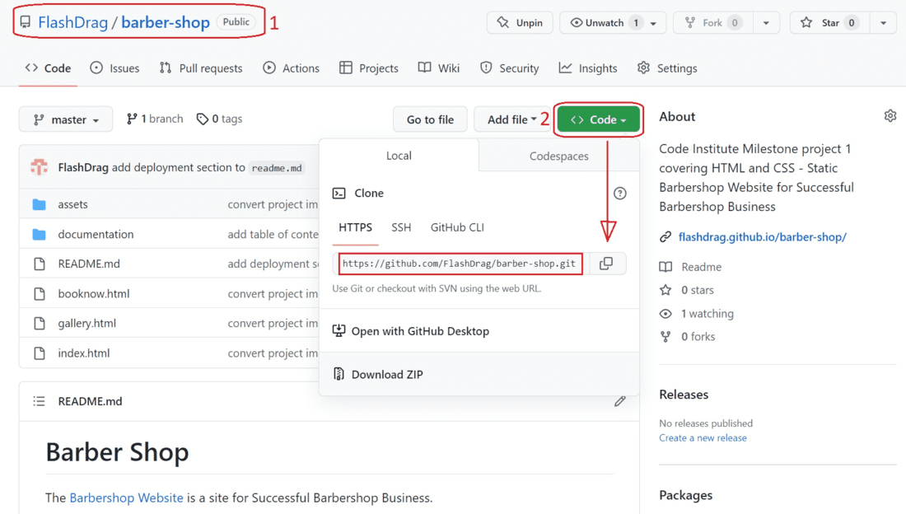Fork the barber-shop repository
This screenshot has width=906, height=514.
[712, 22]
